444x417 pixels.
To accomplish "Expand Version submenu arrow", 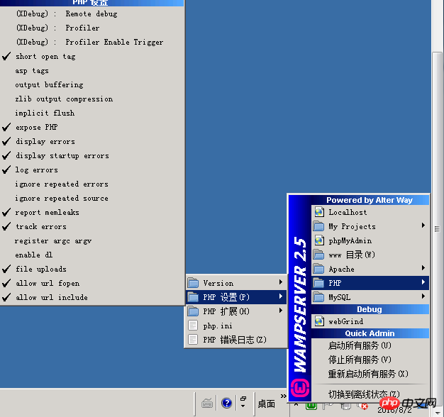I will pyautogui.click(x=281, y=282).
